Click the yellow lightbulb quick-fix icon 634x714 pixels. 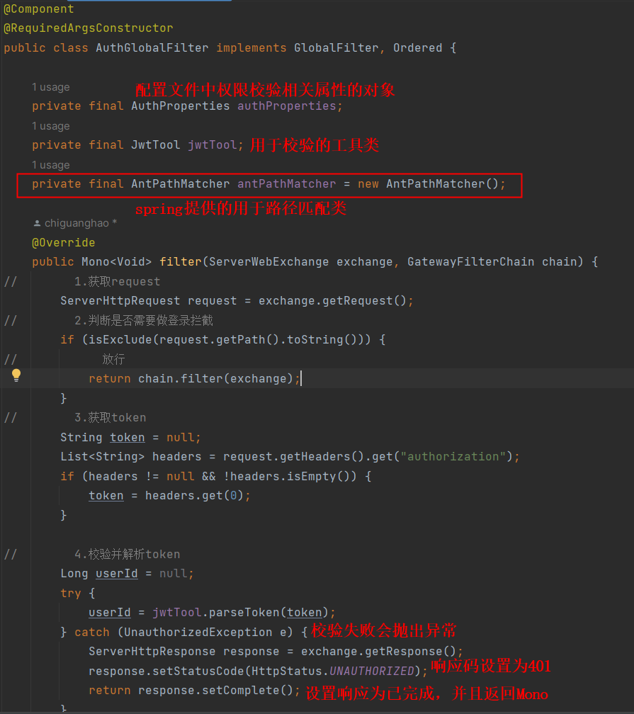16,376
